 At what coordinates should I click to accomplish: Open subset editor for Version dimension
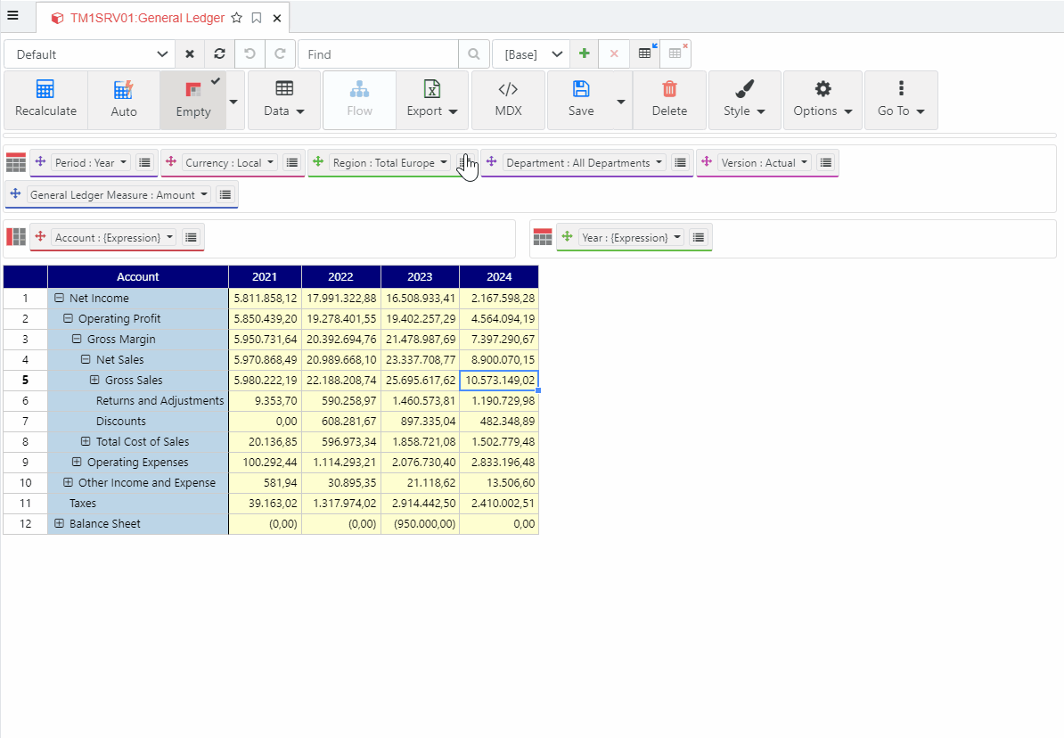[x=826, y=163]
